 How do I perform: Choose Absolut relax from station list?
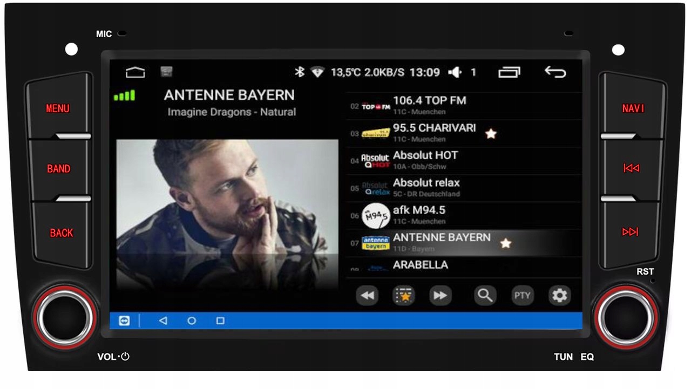coord(426,188)
